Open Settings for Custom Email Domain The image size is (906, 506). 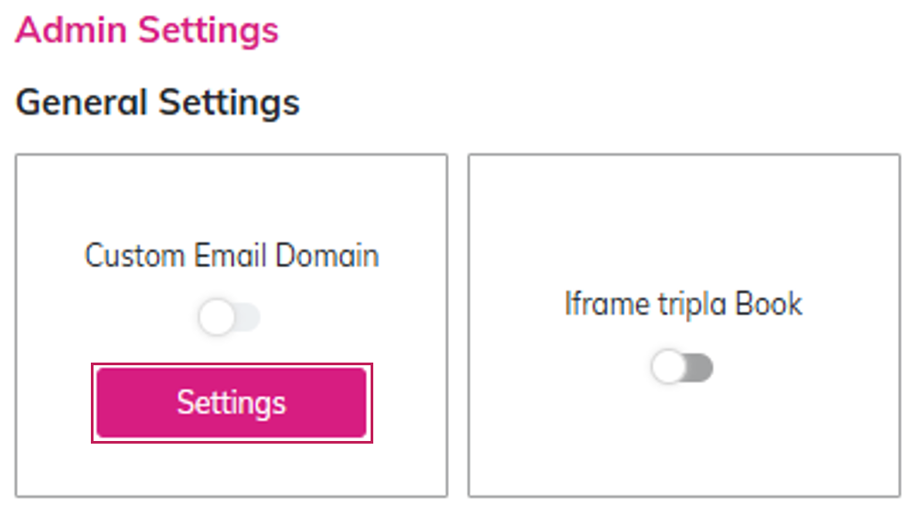(x=232, y=403)
